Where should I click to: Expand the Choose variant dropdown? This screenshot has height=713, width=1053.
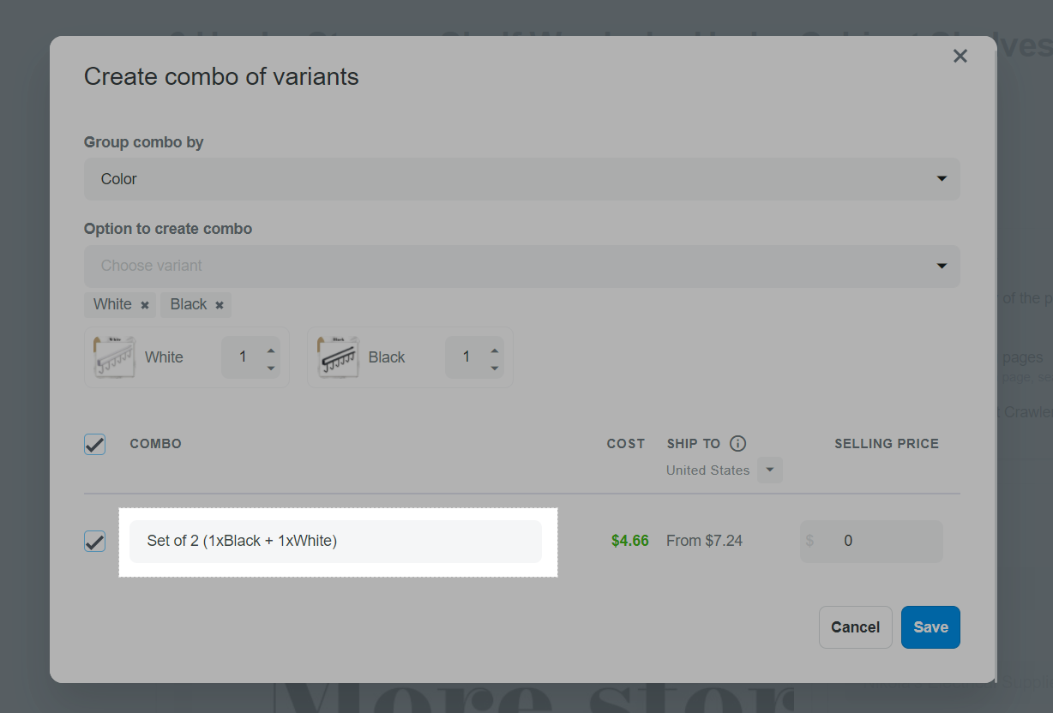click(x=521, y=266)
